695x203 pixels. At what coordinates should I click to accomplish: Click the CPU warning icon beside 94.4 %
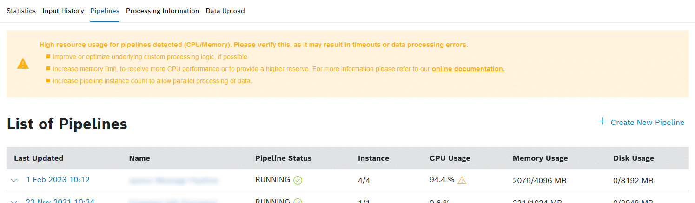462,180
